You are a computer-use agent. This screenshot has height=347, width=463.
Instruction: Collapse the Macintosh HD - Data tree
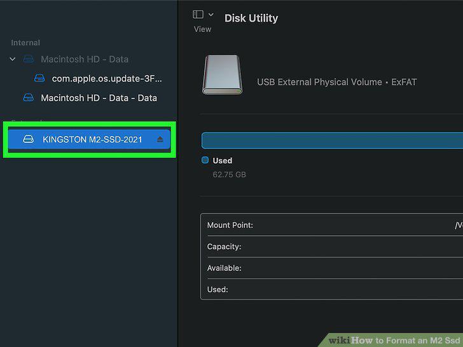point(13,59)
